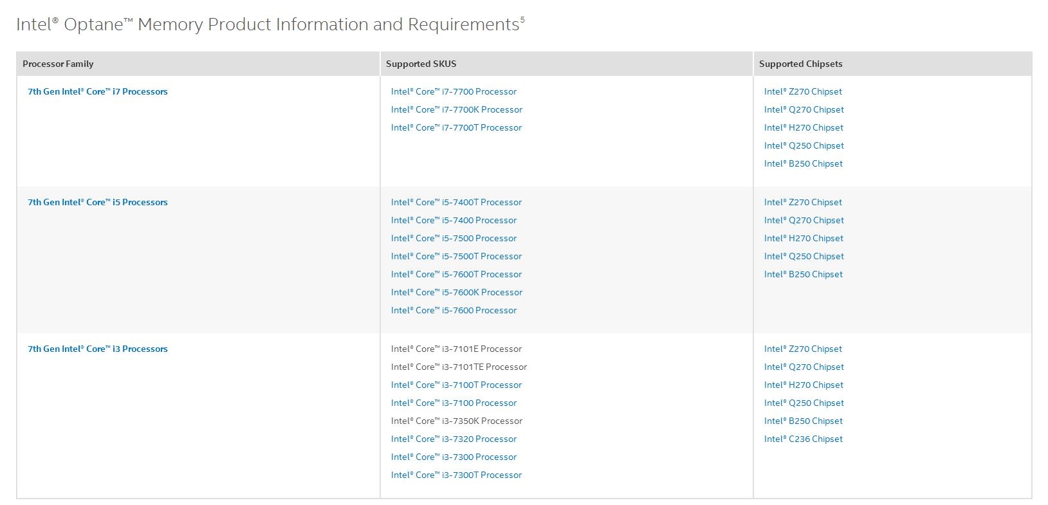Click the Intel Core i3-7100T Processor link
1048x505 pixels.
[x=456, y=385]
